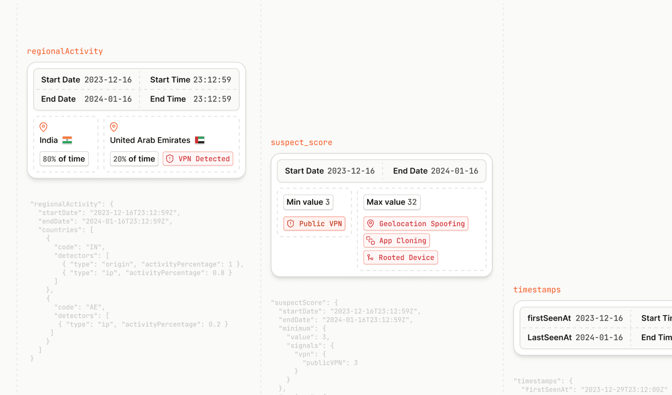
Task: Click the pin icon in Geolocation Spoofing badge
Action: coord(371,223)
